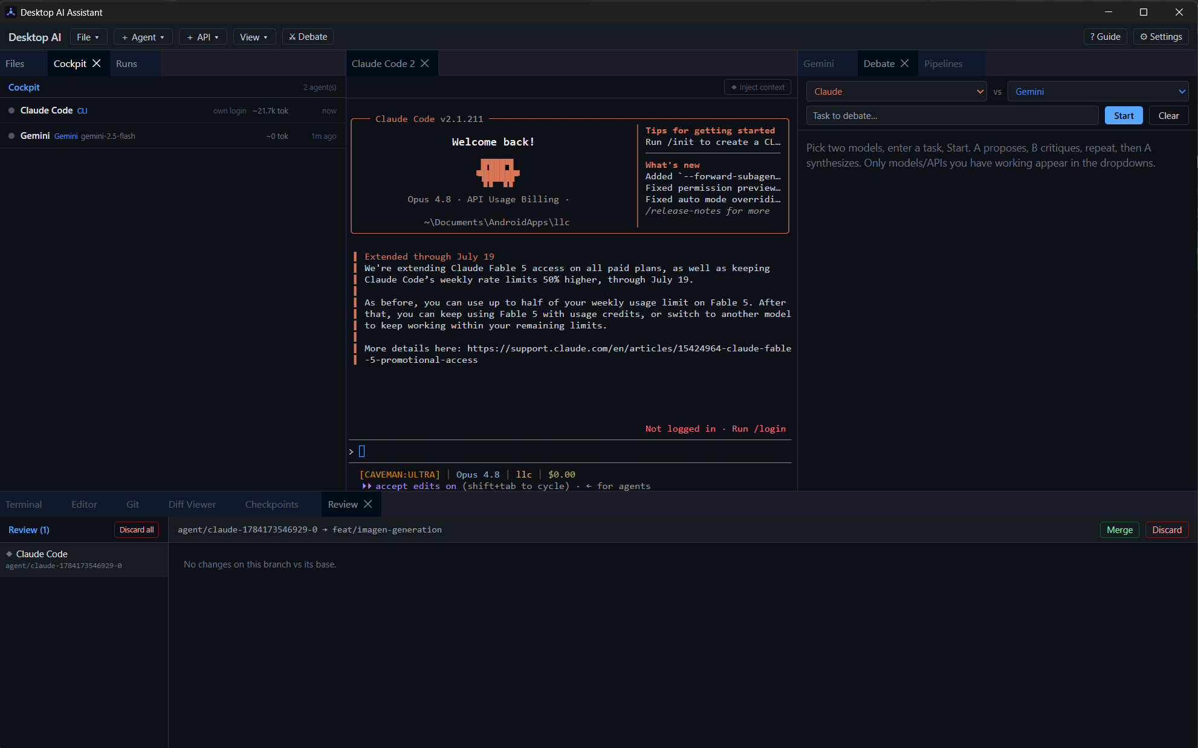Screen dimensions: 1198x748
Task: Click the 'Desktop AI' brand title
Action: tap(34, 37)
